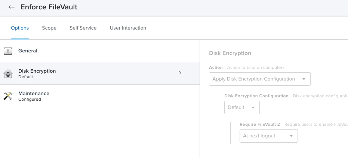Switch to the Options tab
Screen dimensions: 348x158
point(20,28)
